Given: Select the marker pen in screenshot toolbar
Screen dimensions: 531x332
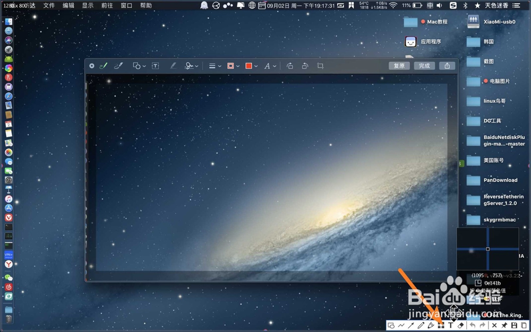Looking at the screenshot, I should click(431, 326).
